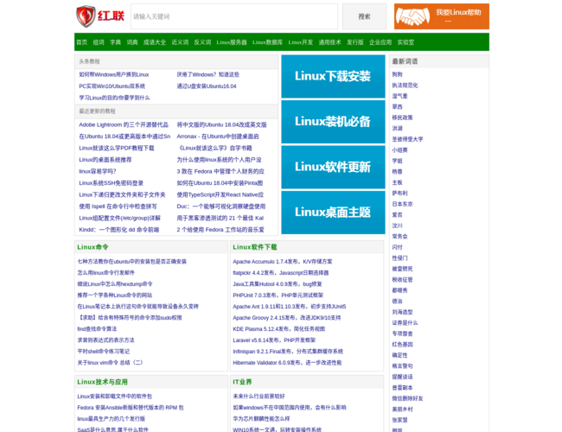Click the 搜索 search button

pyautogui.click(x=364, y=16)
